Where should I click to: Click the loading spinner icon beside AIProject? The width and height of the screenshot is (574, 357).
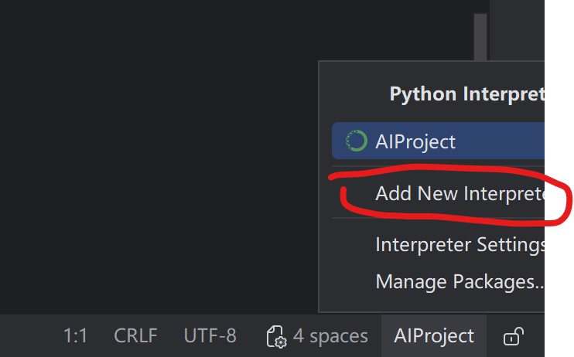tap(356, 141)
